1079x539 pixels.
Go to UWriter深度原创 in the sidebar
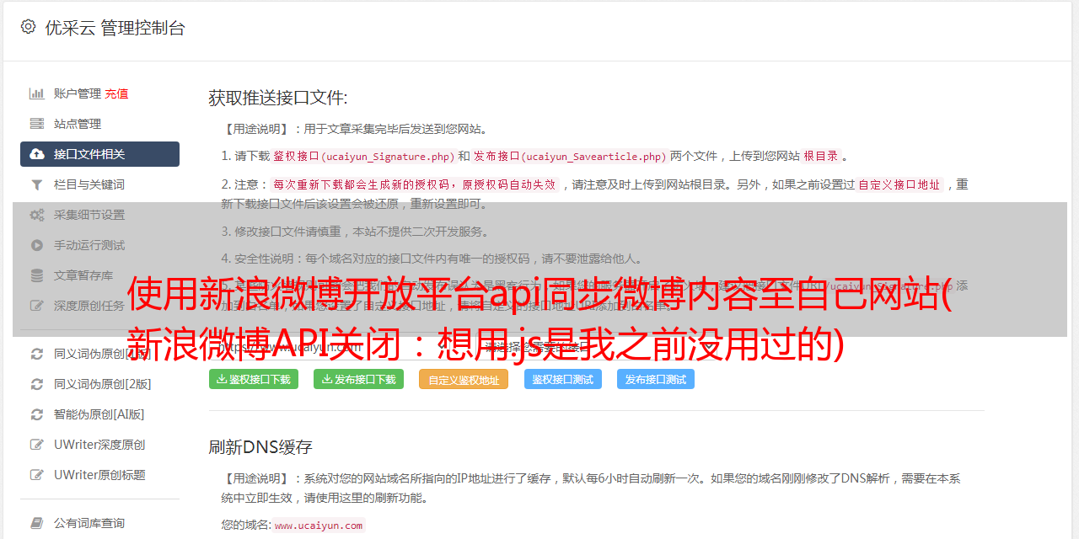[99, 445]
